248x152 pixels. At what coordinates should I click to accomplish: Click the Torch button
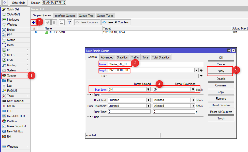tap(221, 118)
